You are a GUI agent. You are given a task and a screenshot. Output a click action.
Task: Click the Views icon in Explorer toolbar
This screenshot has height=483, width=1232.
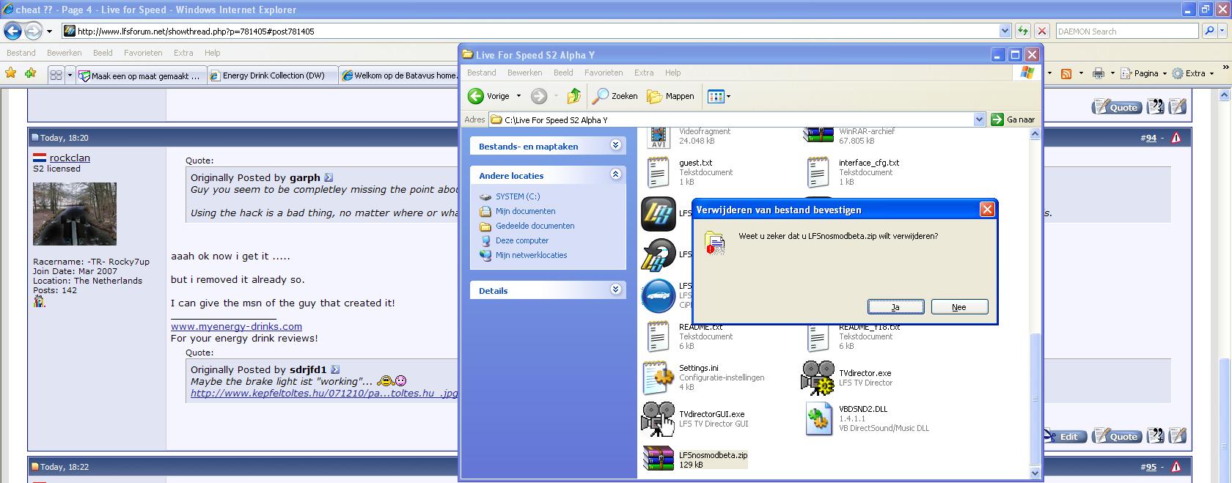716,96
